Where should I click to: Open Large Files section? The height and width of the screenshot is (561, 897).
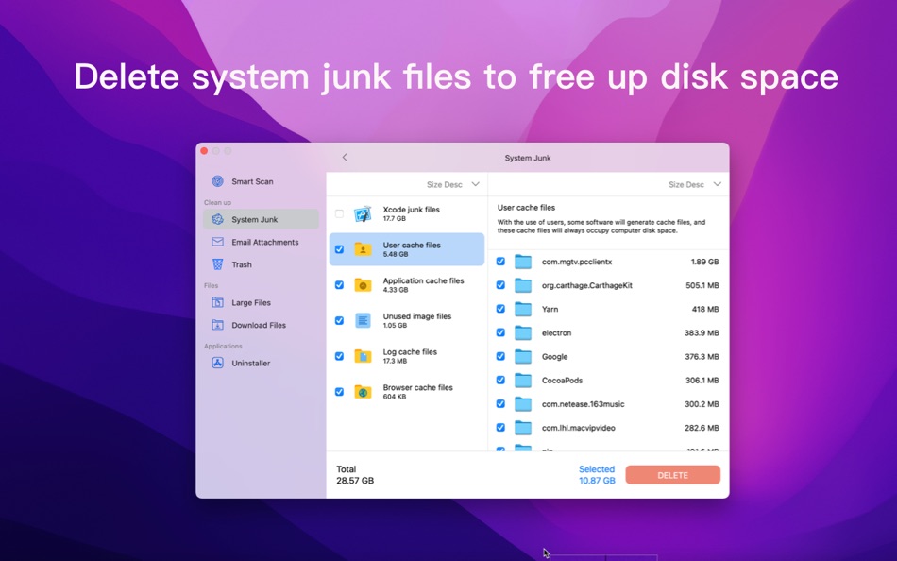[x=261, y=302]
